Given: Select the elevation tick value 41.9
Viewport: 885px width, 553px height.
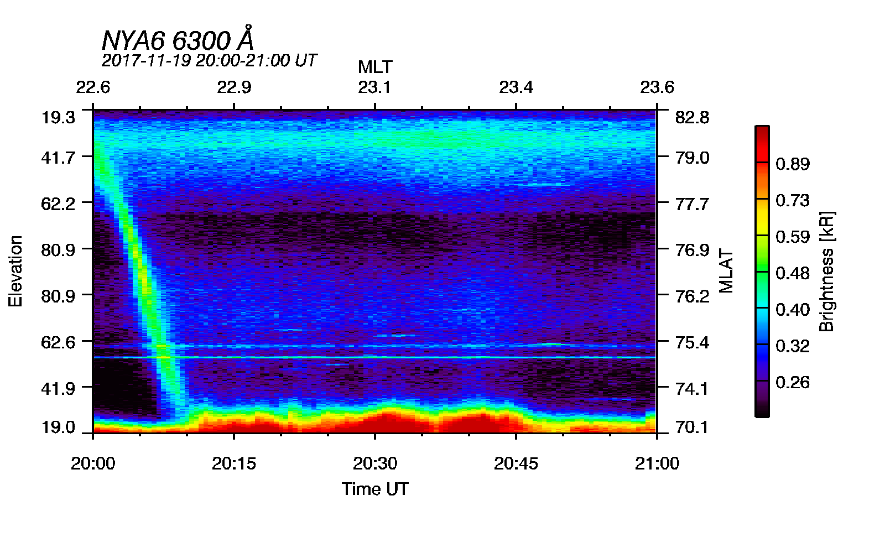Looking at the screenshot, I should point(58,388).
